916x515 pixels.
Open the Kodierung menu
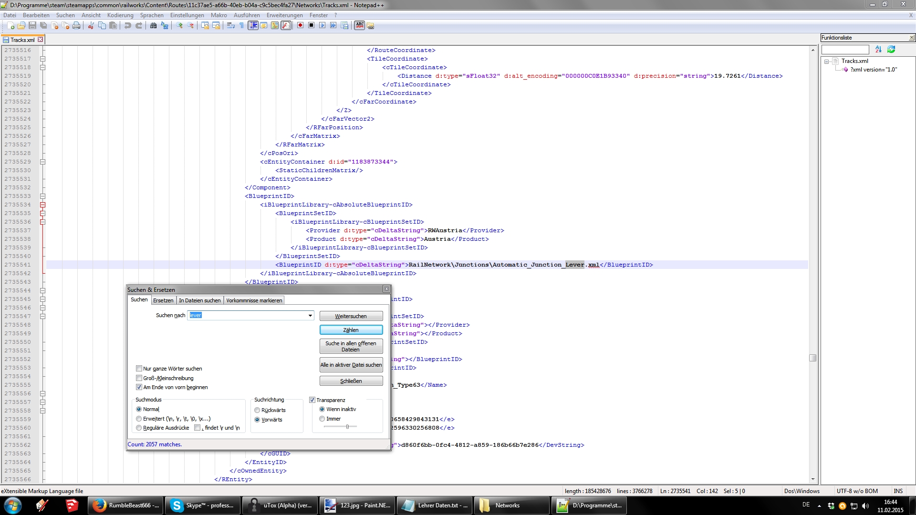[x=120, y=15]
